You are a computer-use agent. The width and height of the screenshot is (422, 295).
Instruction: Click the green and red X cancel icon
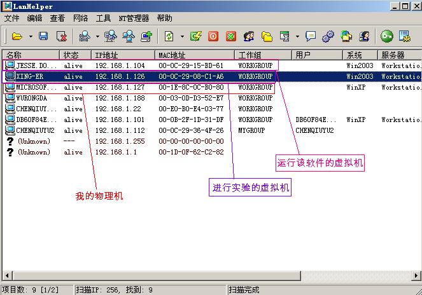[x=231, y=36]
